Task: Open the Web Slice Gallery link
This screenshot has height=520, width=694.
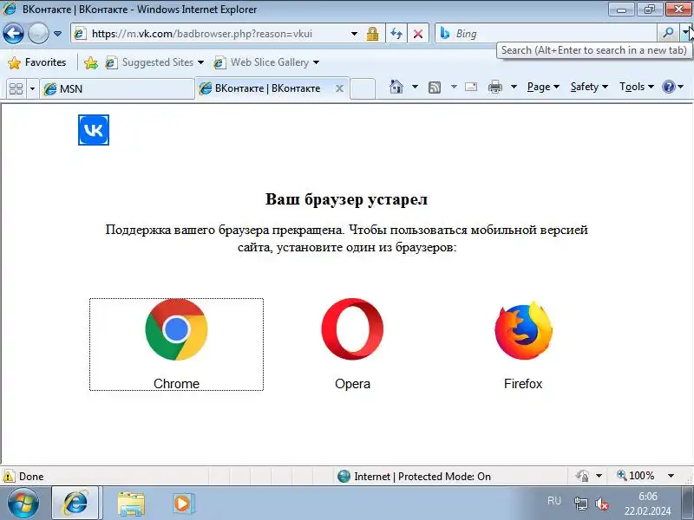Action: click(261, 62)
